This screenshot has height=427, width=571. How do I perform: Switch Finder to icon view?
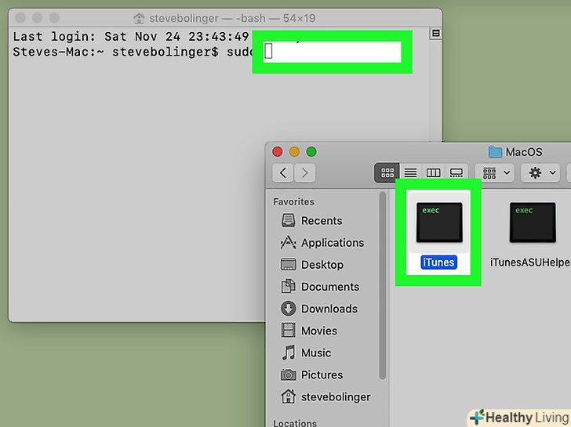[x=387, y=173]
